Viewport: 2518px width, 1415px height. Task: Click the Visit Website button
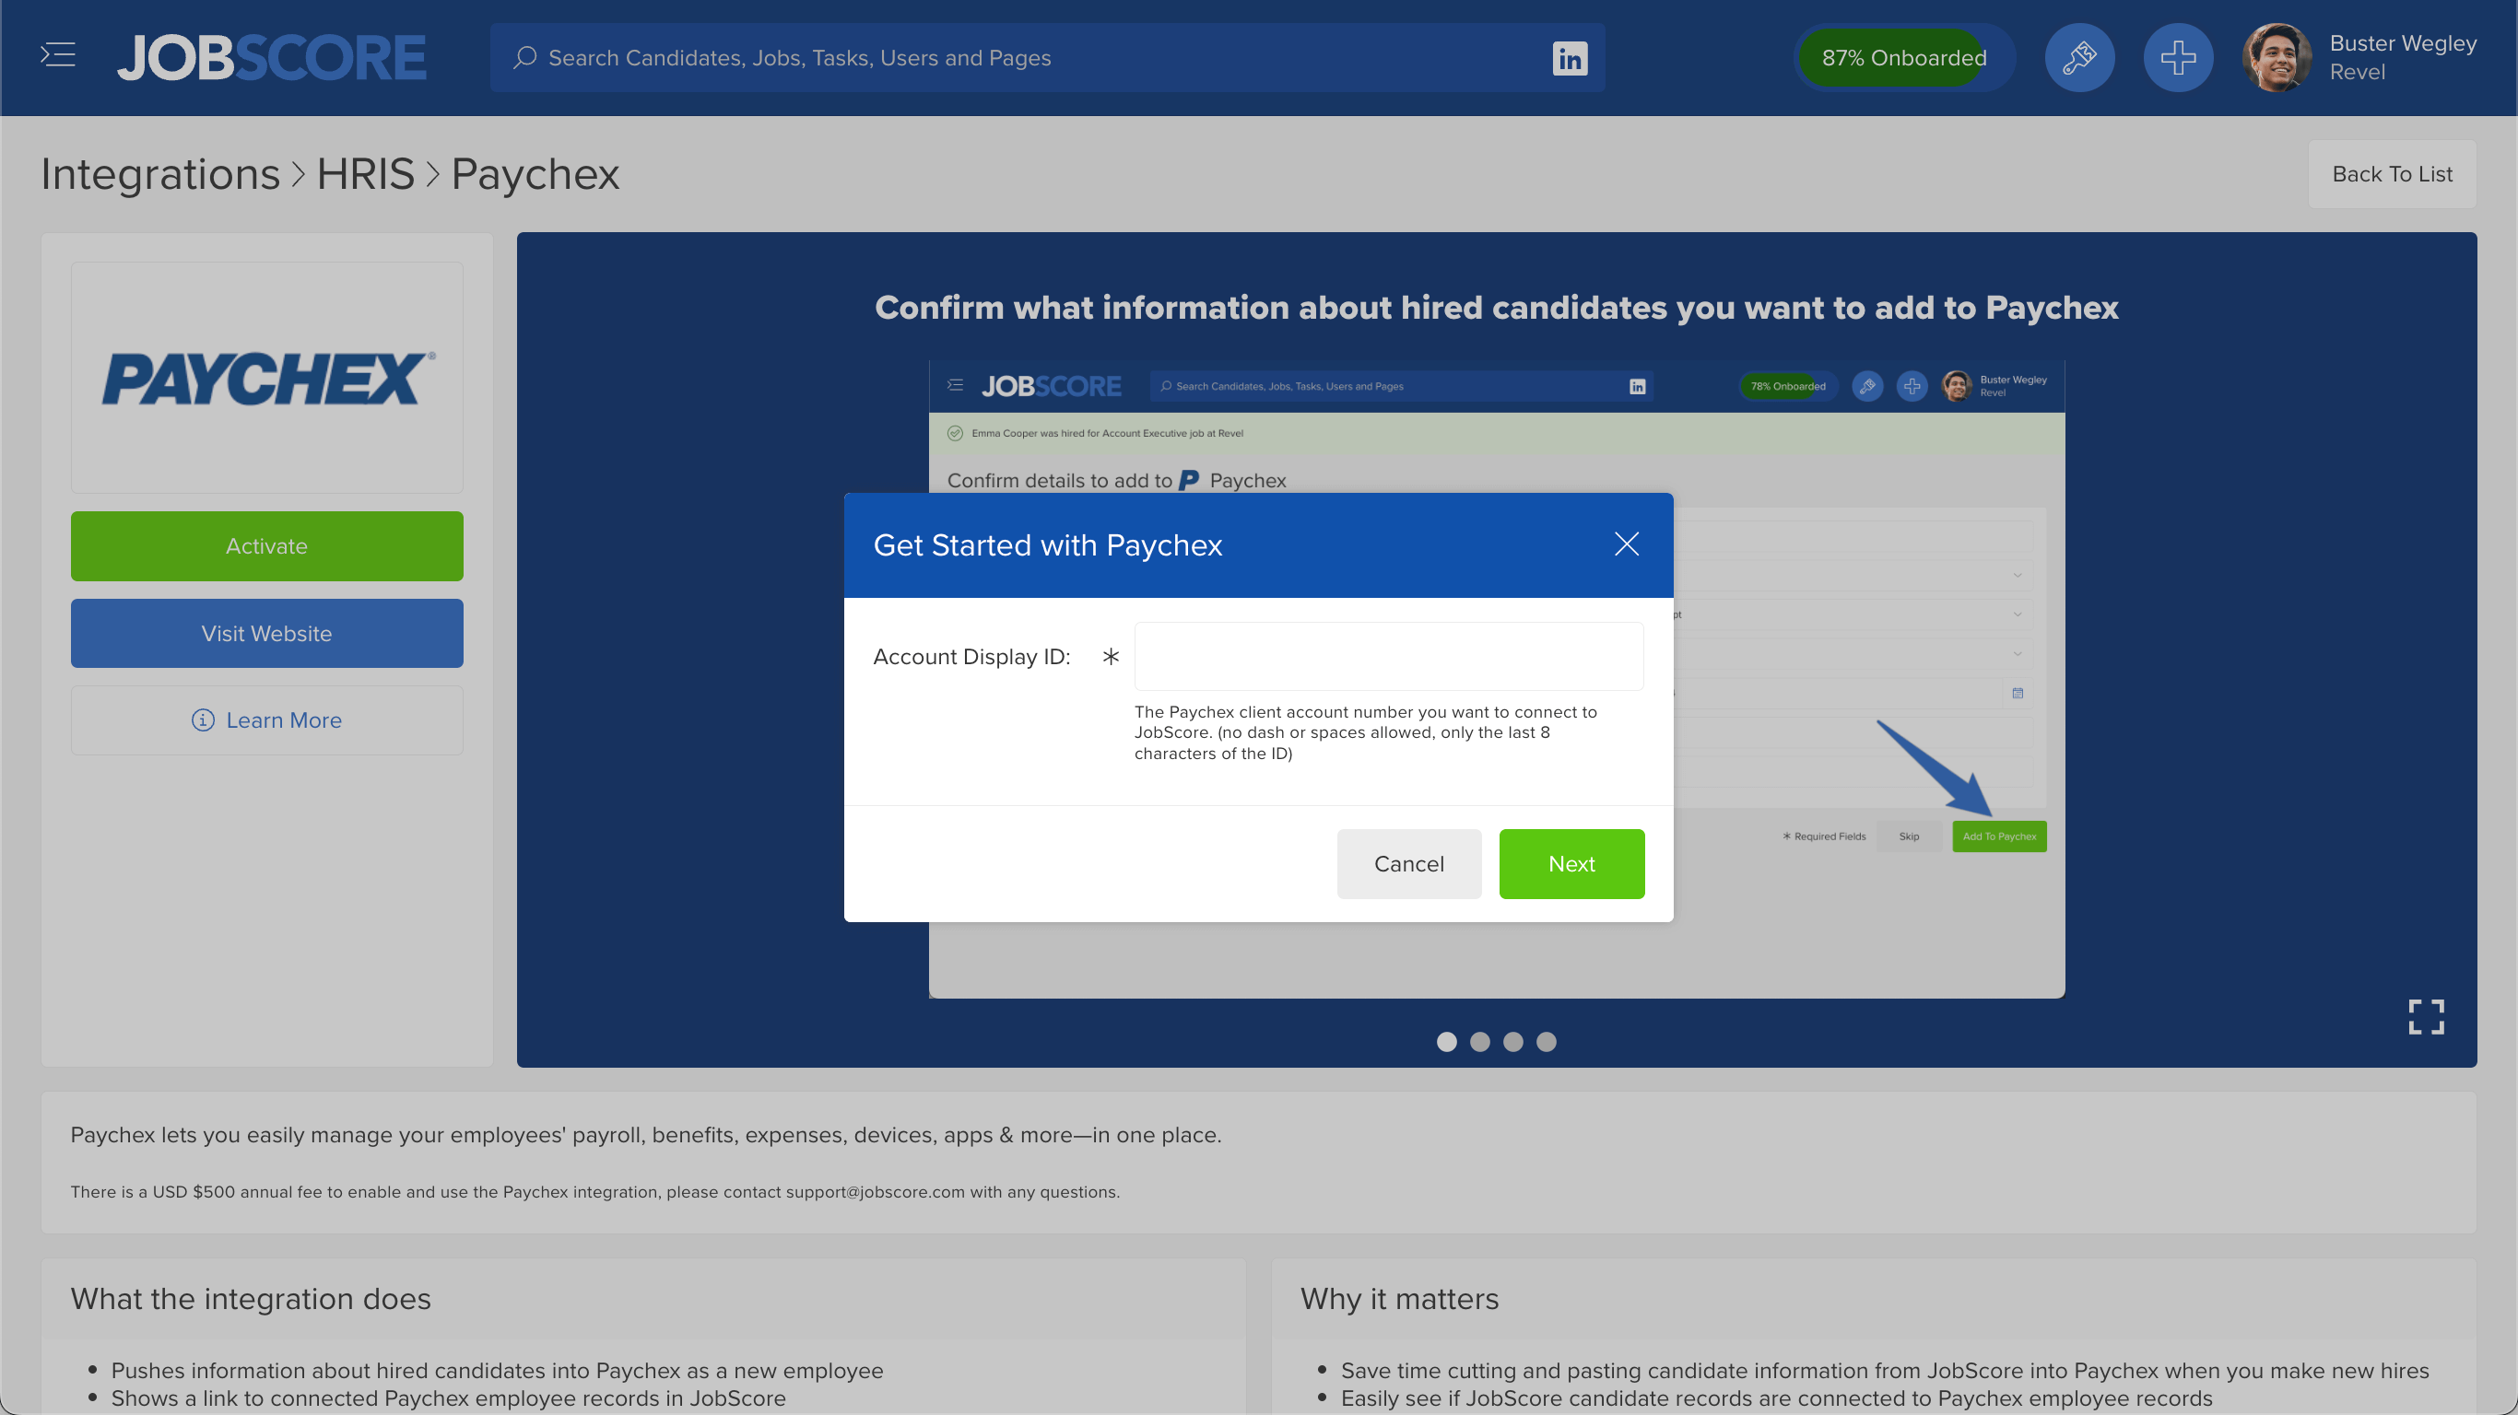pos(267,633)
